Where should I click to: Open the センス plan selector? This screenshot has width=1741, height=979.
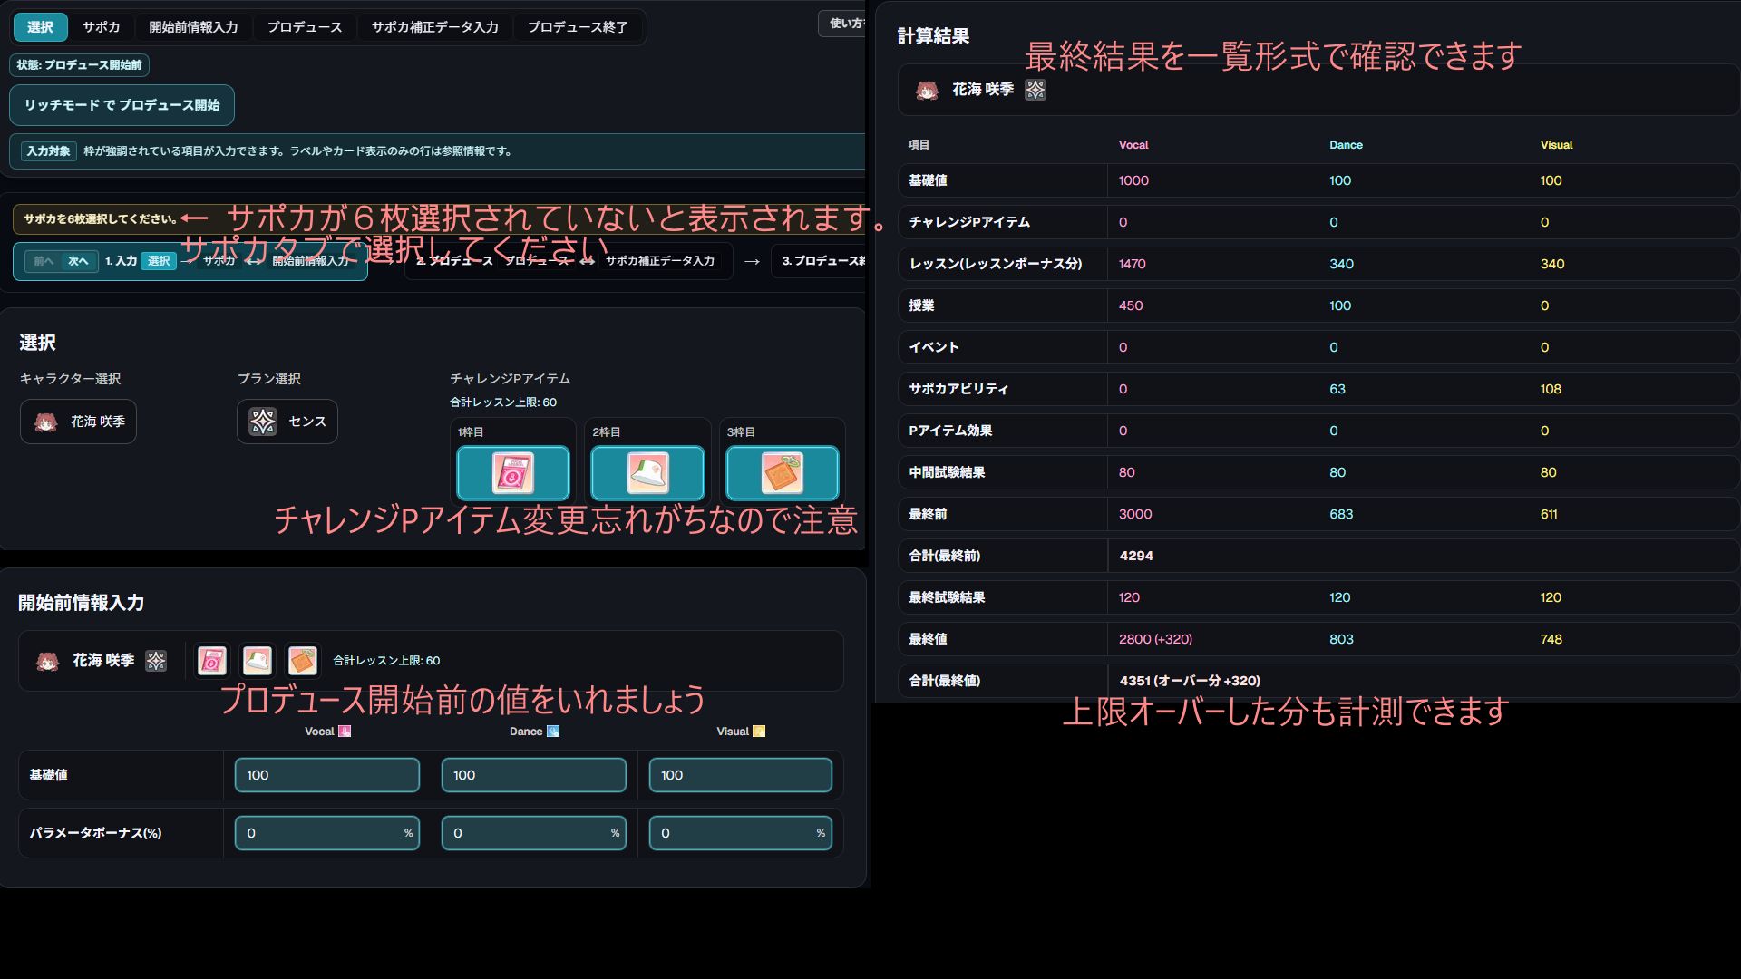(287, 421)
